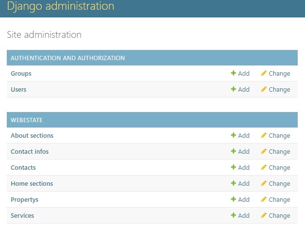This screenshot has height=242, width=305.
Task: Click the pencil icon in Groups row
Action: pyautogui.click(x=264, y=73)
